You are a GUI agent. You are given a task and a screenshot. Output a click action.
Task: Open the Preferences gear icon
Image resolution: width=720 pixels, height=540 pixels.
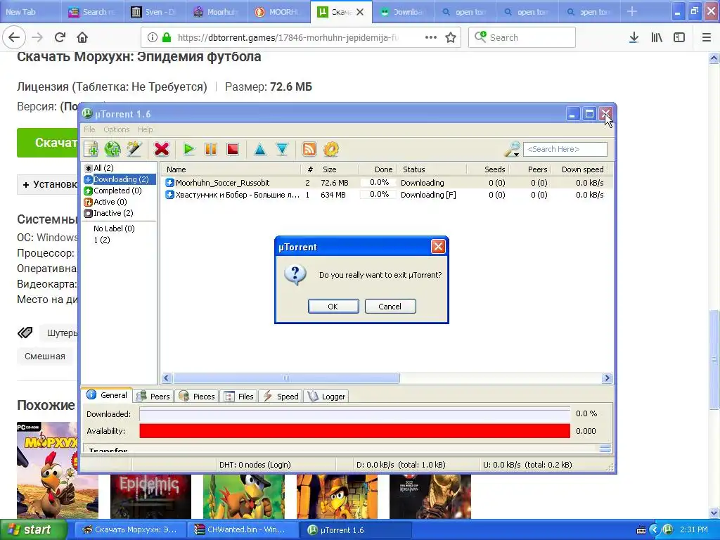[x=331, y=149]
